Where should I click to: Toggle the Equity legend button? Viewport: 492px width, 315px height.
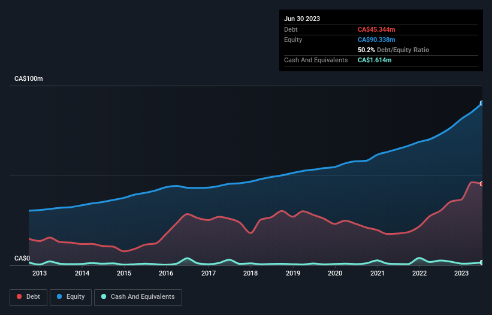(x=71, y=297)
